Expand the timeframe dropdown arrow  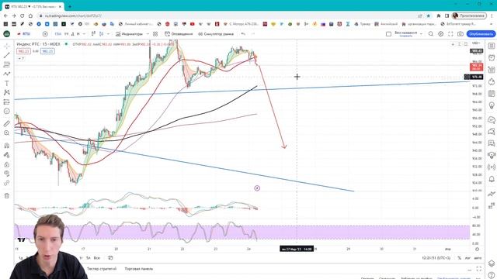(84, 34)
